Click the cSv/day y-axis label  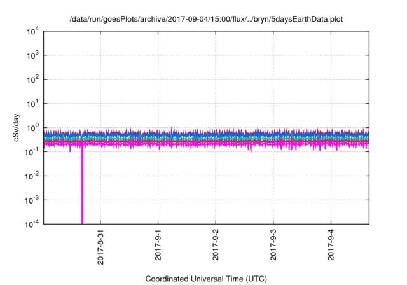pyautogui.click(x=17, y=127)
